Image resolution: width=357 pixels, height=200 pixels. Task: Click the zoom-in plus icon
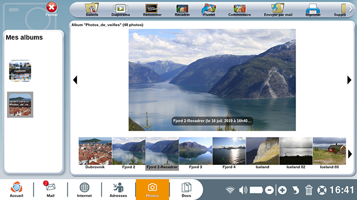tap(282, 190)
